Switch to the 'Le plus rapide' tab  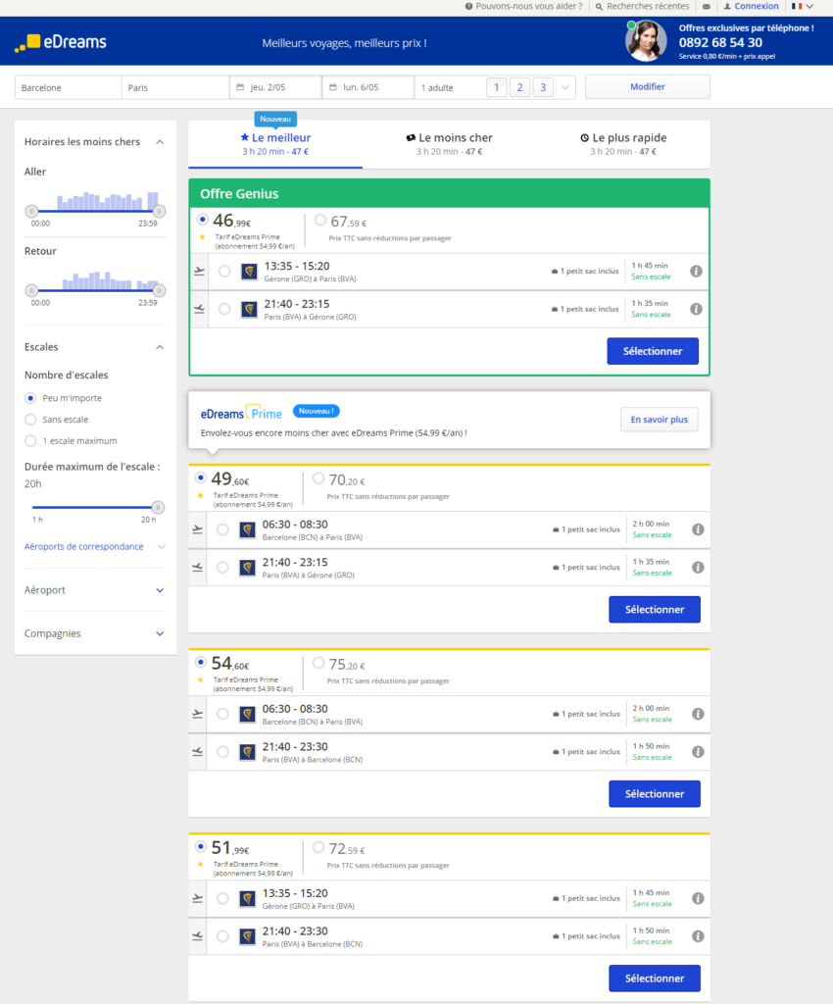[x=623, y=143]
